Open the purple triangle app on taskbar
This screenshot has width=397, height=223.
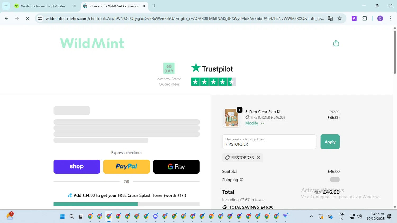285,216
